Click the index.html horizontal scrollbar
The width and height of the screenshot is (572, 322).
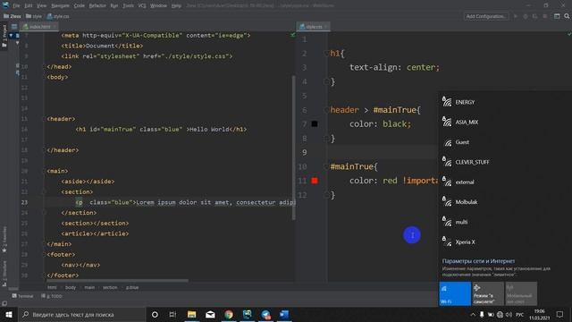tap(117, 281)
